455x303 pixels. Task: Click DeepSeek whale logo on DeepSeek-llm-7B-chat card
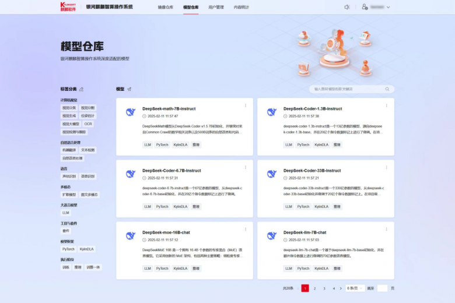tap(272, 235)
